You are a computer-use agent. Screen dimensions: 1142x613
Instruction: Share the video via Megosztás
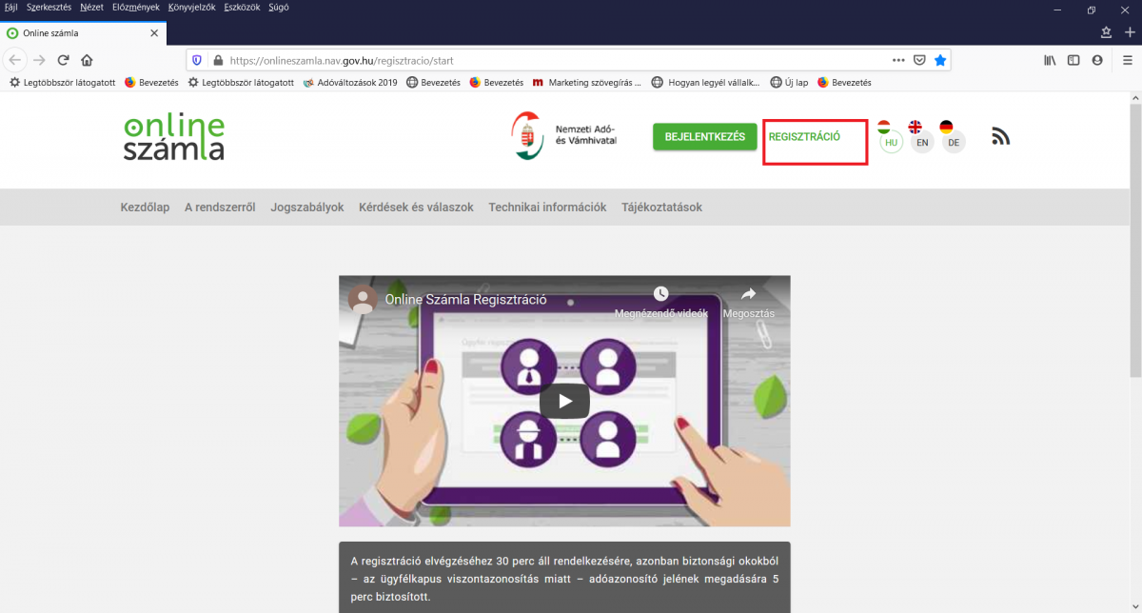click(749, 303)
